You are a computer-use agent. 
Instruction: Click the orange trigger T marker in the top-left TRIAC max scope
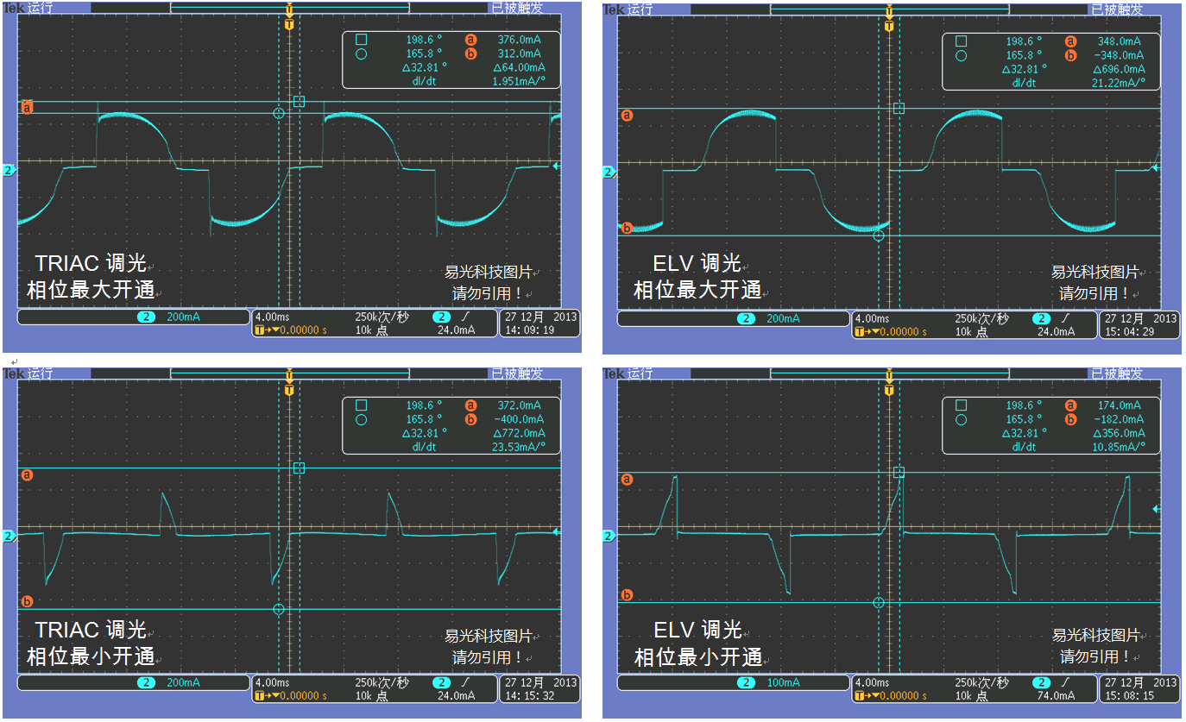(x=288, y=24)
